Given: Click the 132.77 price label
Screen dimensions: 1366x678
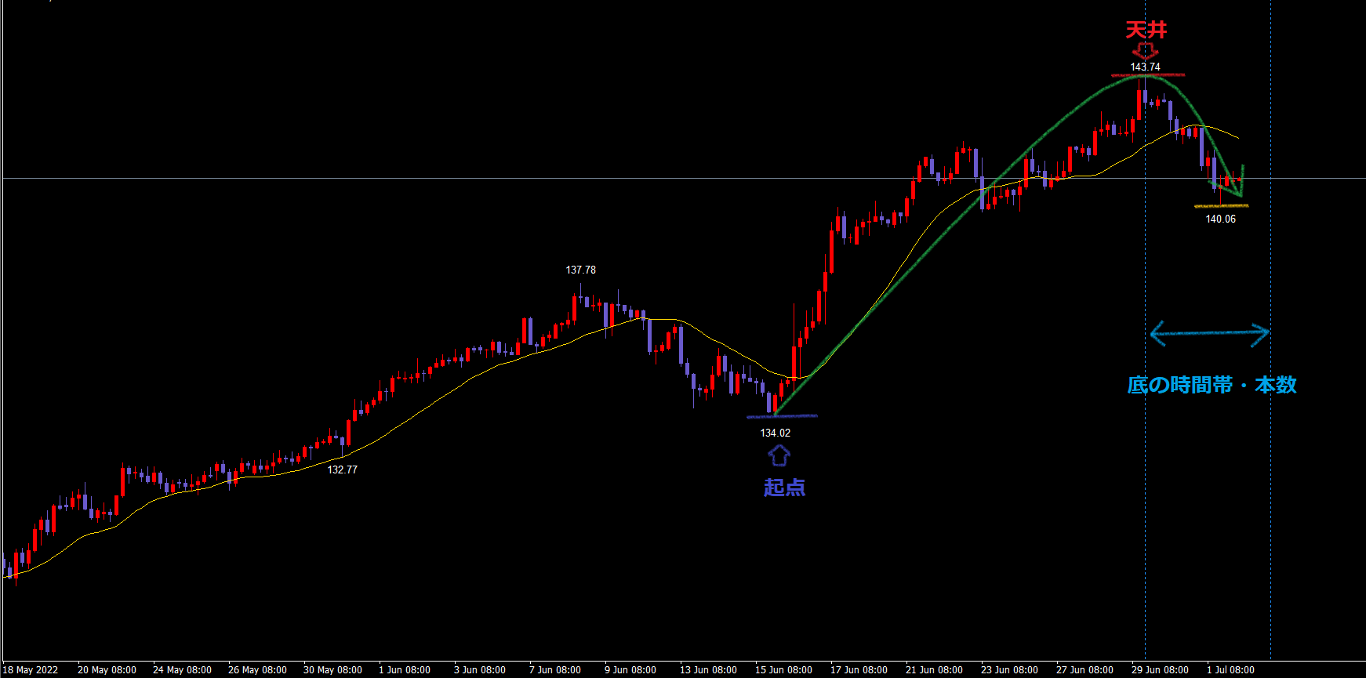Looking at the screenshot, I should coord(342,470).
